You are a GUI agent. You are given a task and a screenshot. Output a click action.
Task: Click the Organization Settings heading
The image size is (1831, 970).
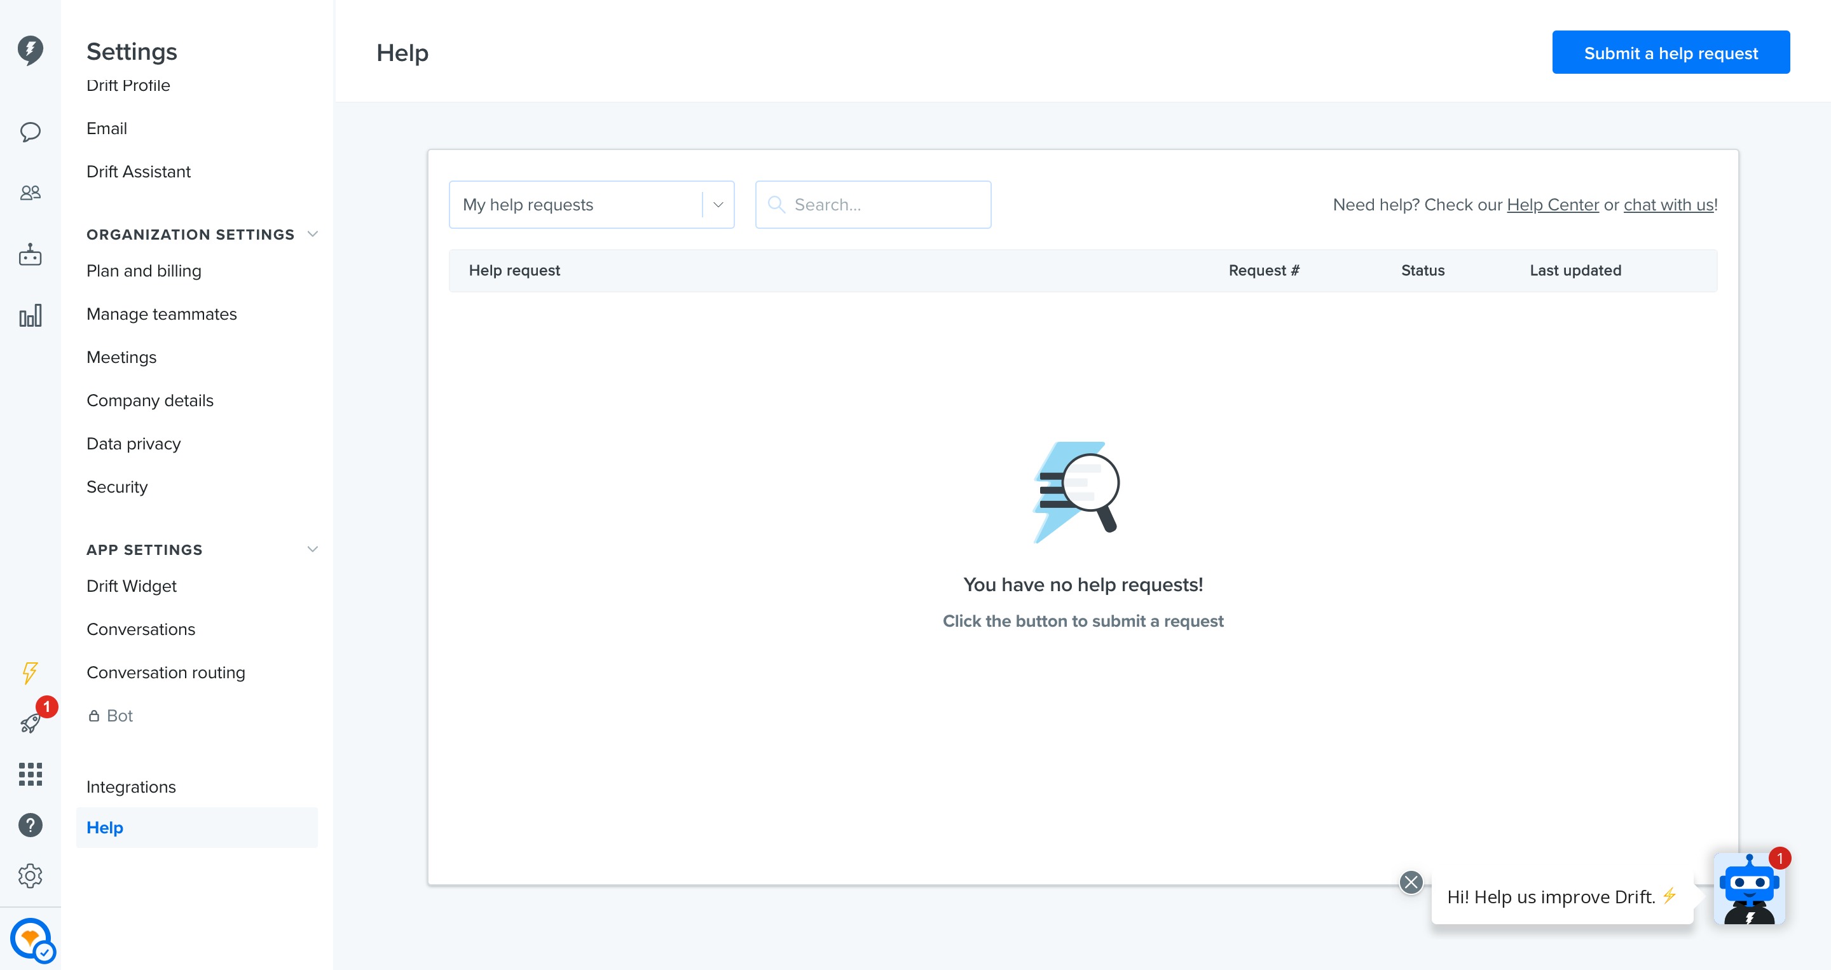click(191, 235)
